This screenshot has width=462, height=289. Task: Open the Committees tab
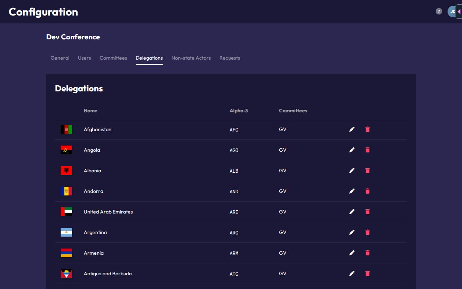pyautogui.click(x=113, y=58)
